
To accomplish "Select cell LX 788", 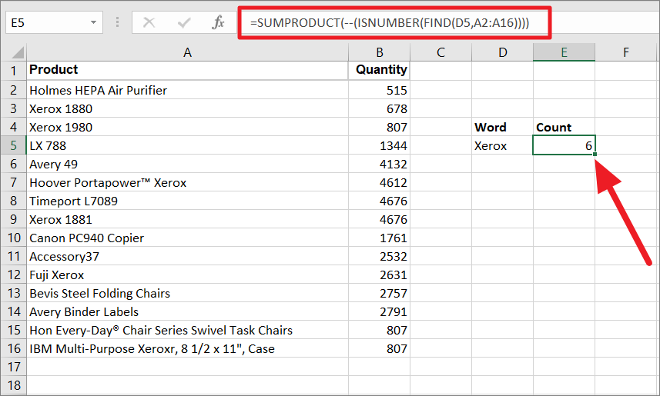I will (x=187, y=145).
